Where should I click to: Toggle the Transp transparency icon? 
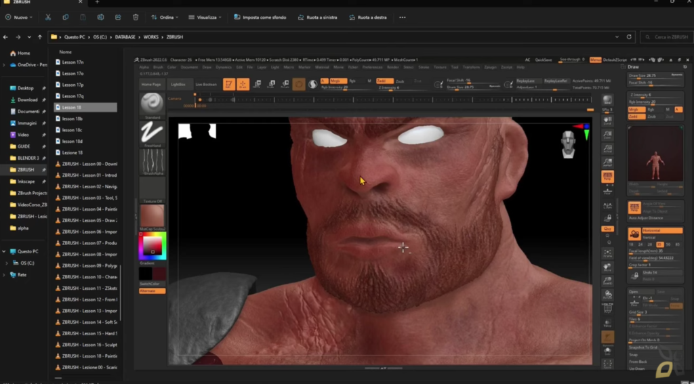click(x=607, y=322)
